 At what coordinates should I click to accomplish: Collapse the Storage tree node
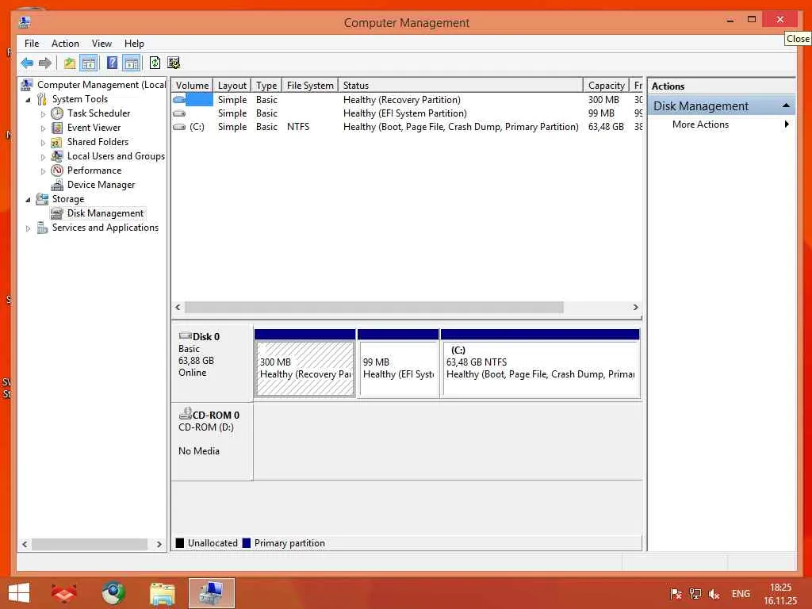point(28,199)
